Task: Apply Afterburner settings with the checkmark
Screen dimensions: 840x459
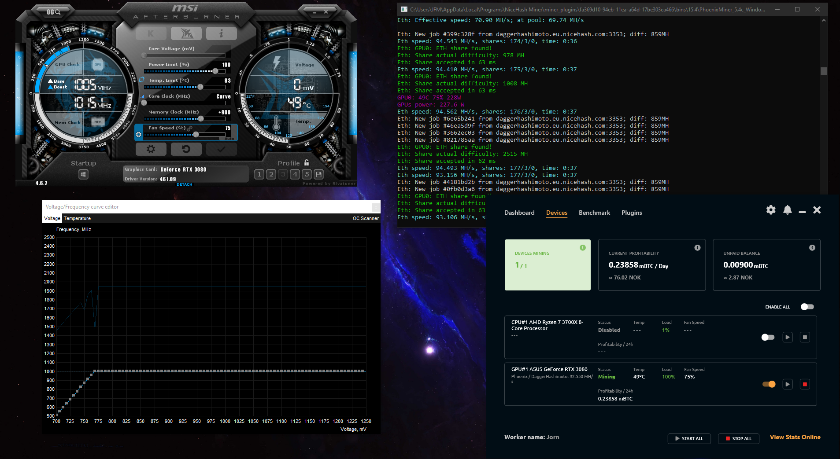Action: 221,149
